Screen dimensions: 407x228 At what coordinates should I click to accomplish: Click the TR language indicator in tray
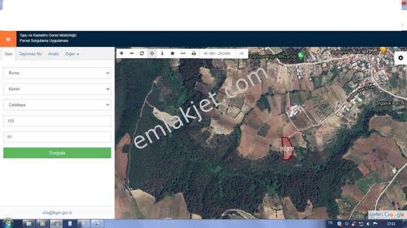pyautogui.click(x=330, y=223)
